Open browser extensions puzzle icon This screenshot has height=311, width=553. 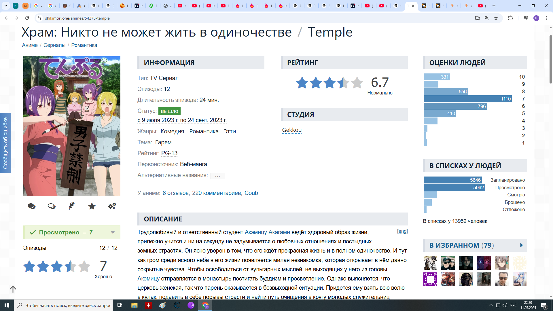[x=510, y=18]
